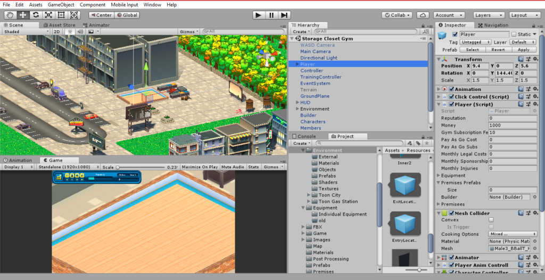Viewport: 545px width, 280px height.
Task: Switch to the Console tab
Action: pos(306,136)
